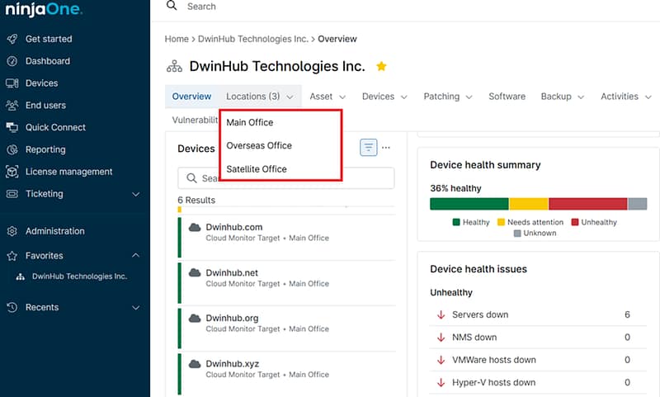Click the organization hierarchy icon beside page title
660x397 pixels.
click(174, 67)
